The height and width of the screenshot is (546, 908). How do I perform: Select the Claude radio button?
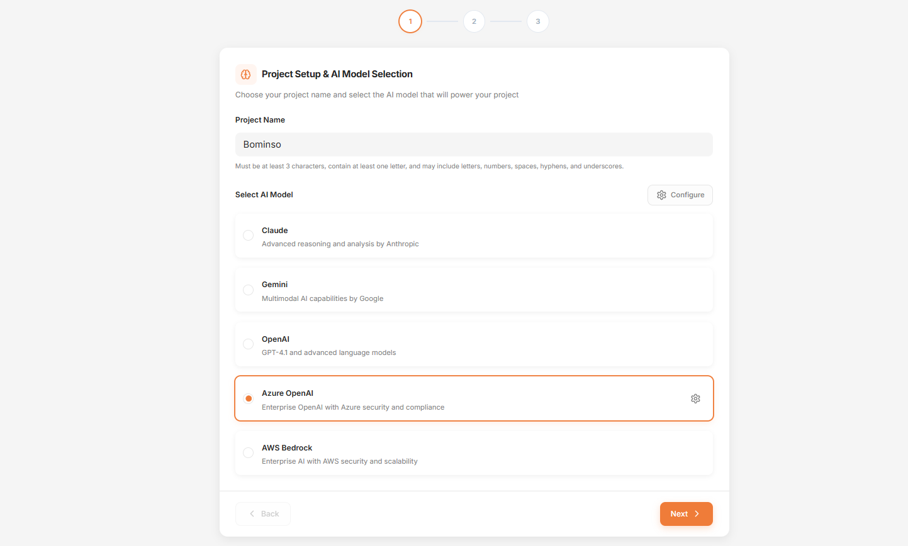point(249,235)
